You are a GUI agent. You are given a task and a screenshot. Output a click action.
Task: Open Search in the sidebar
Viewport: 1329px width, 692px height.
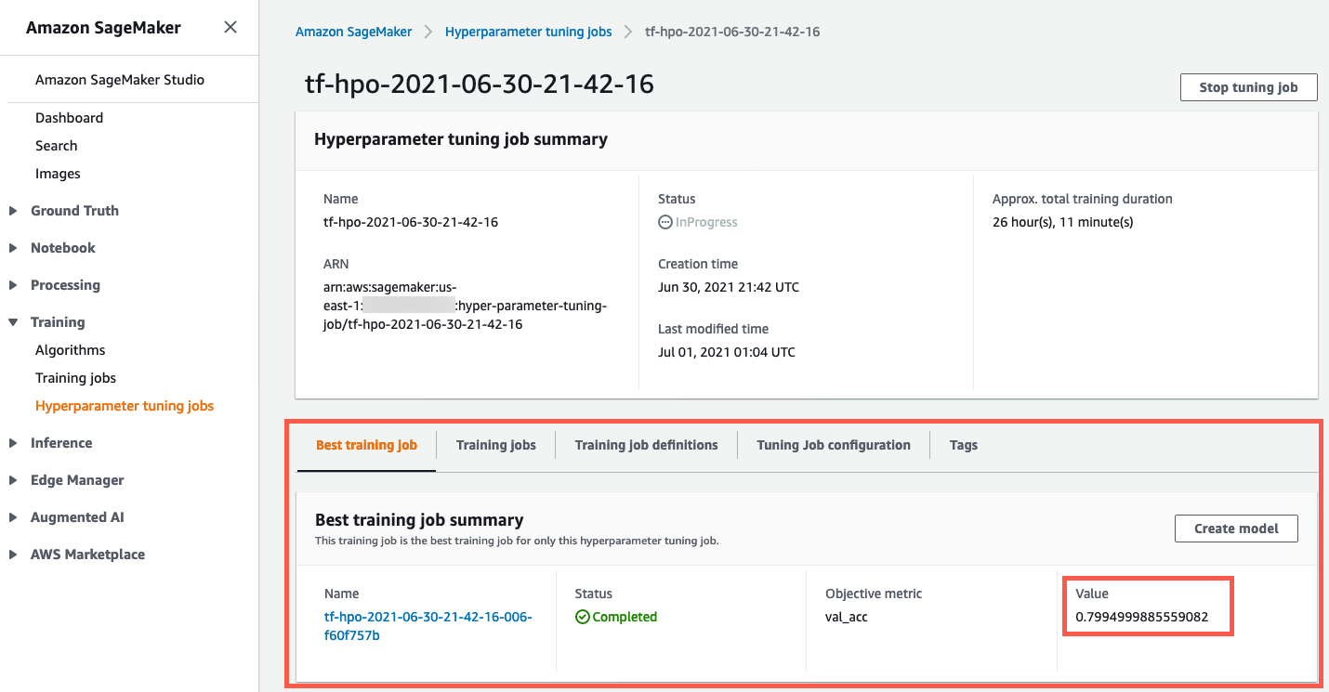click(x=56, y=146)
